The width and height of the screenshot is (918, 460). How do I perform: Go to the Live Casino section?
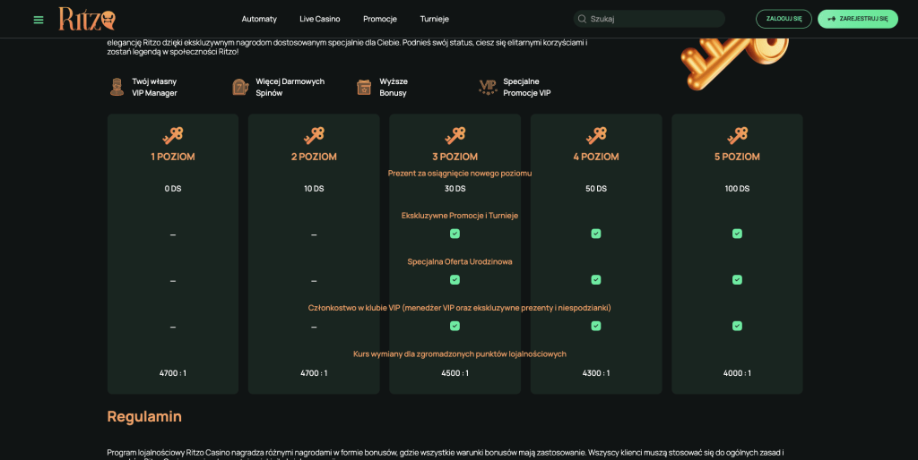(x=320, y=19)
